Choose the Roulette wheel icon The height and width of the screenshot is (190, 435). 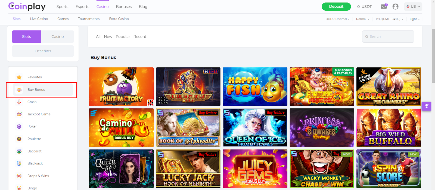[x=19, y=139]
